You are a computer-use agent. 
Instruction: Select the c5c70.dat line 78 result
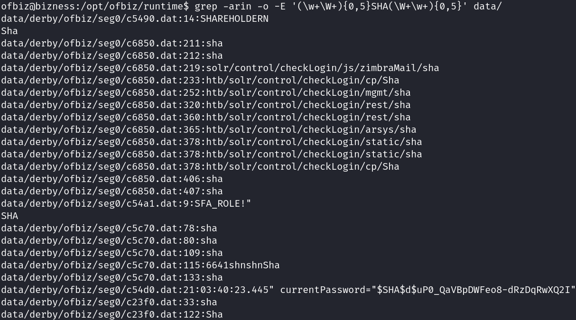click(109, 229)
